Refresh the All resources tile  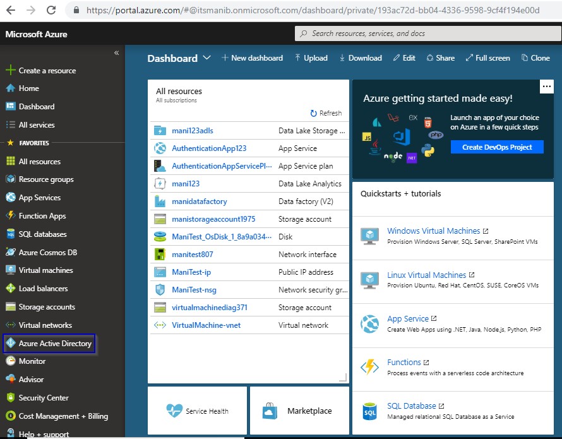point(326,113)
